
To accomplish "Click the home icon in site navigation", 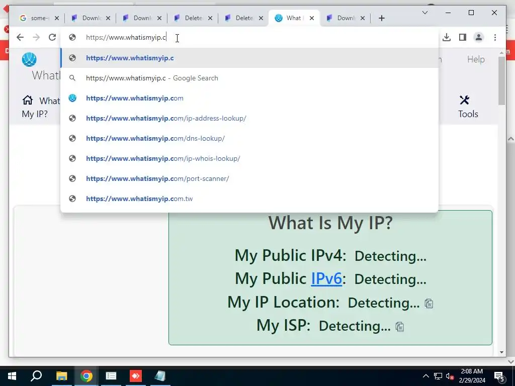I will (28, 100).
